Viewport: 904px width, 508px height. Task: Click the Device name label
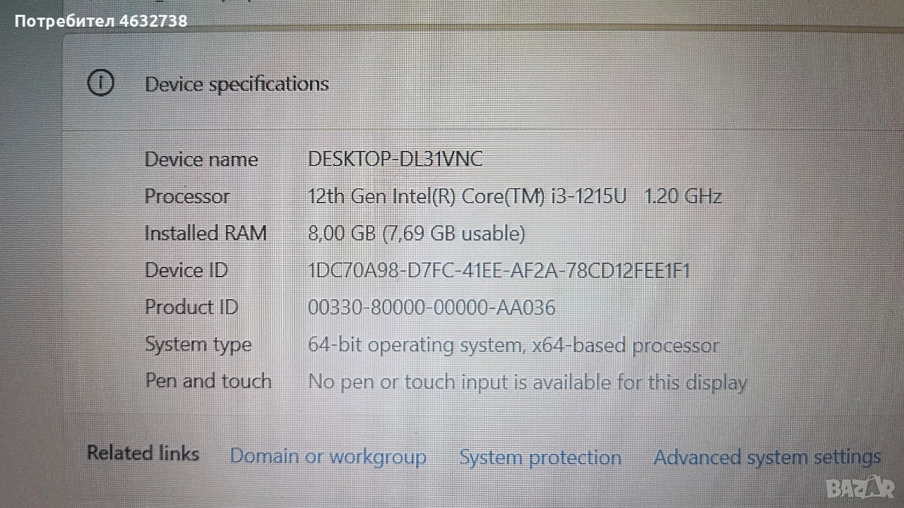point(201,159)
